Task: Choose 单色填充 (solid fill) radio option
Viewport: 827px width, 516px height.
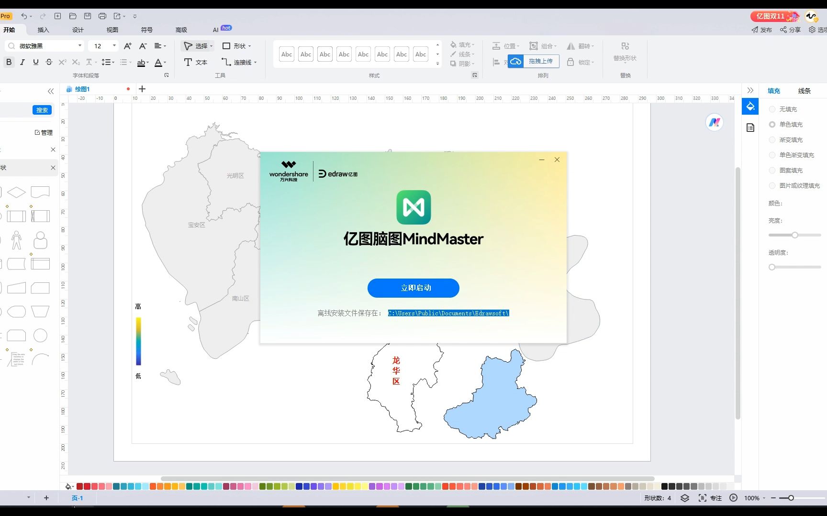Action: coord(772,125)
